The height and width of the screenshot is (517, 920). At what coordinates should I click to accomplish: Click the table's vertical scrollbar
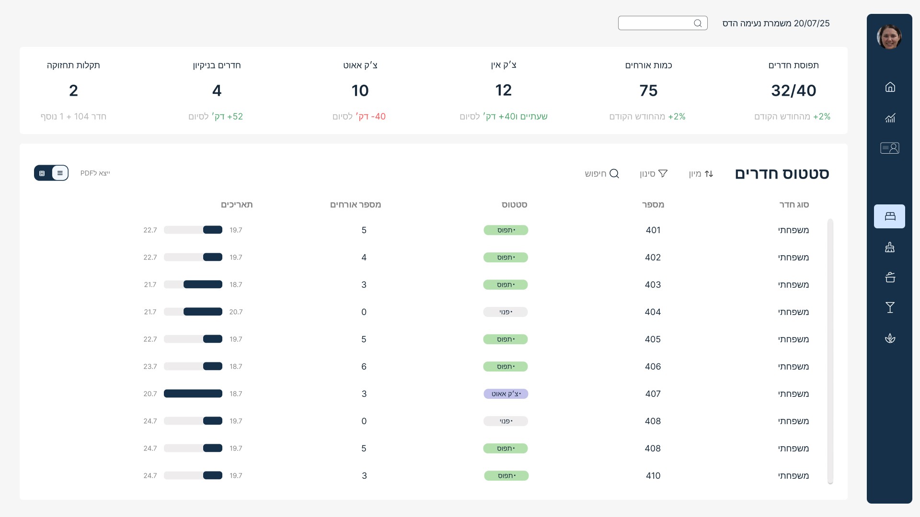[x=830, y=351]
